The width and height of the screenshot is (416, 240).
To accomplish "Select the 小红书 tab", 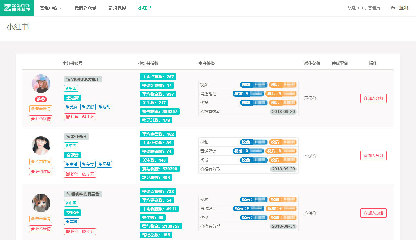I will point(145,8).
